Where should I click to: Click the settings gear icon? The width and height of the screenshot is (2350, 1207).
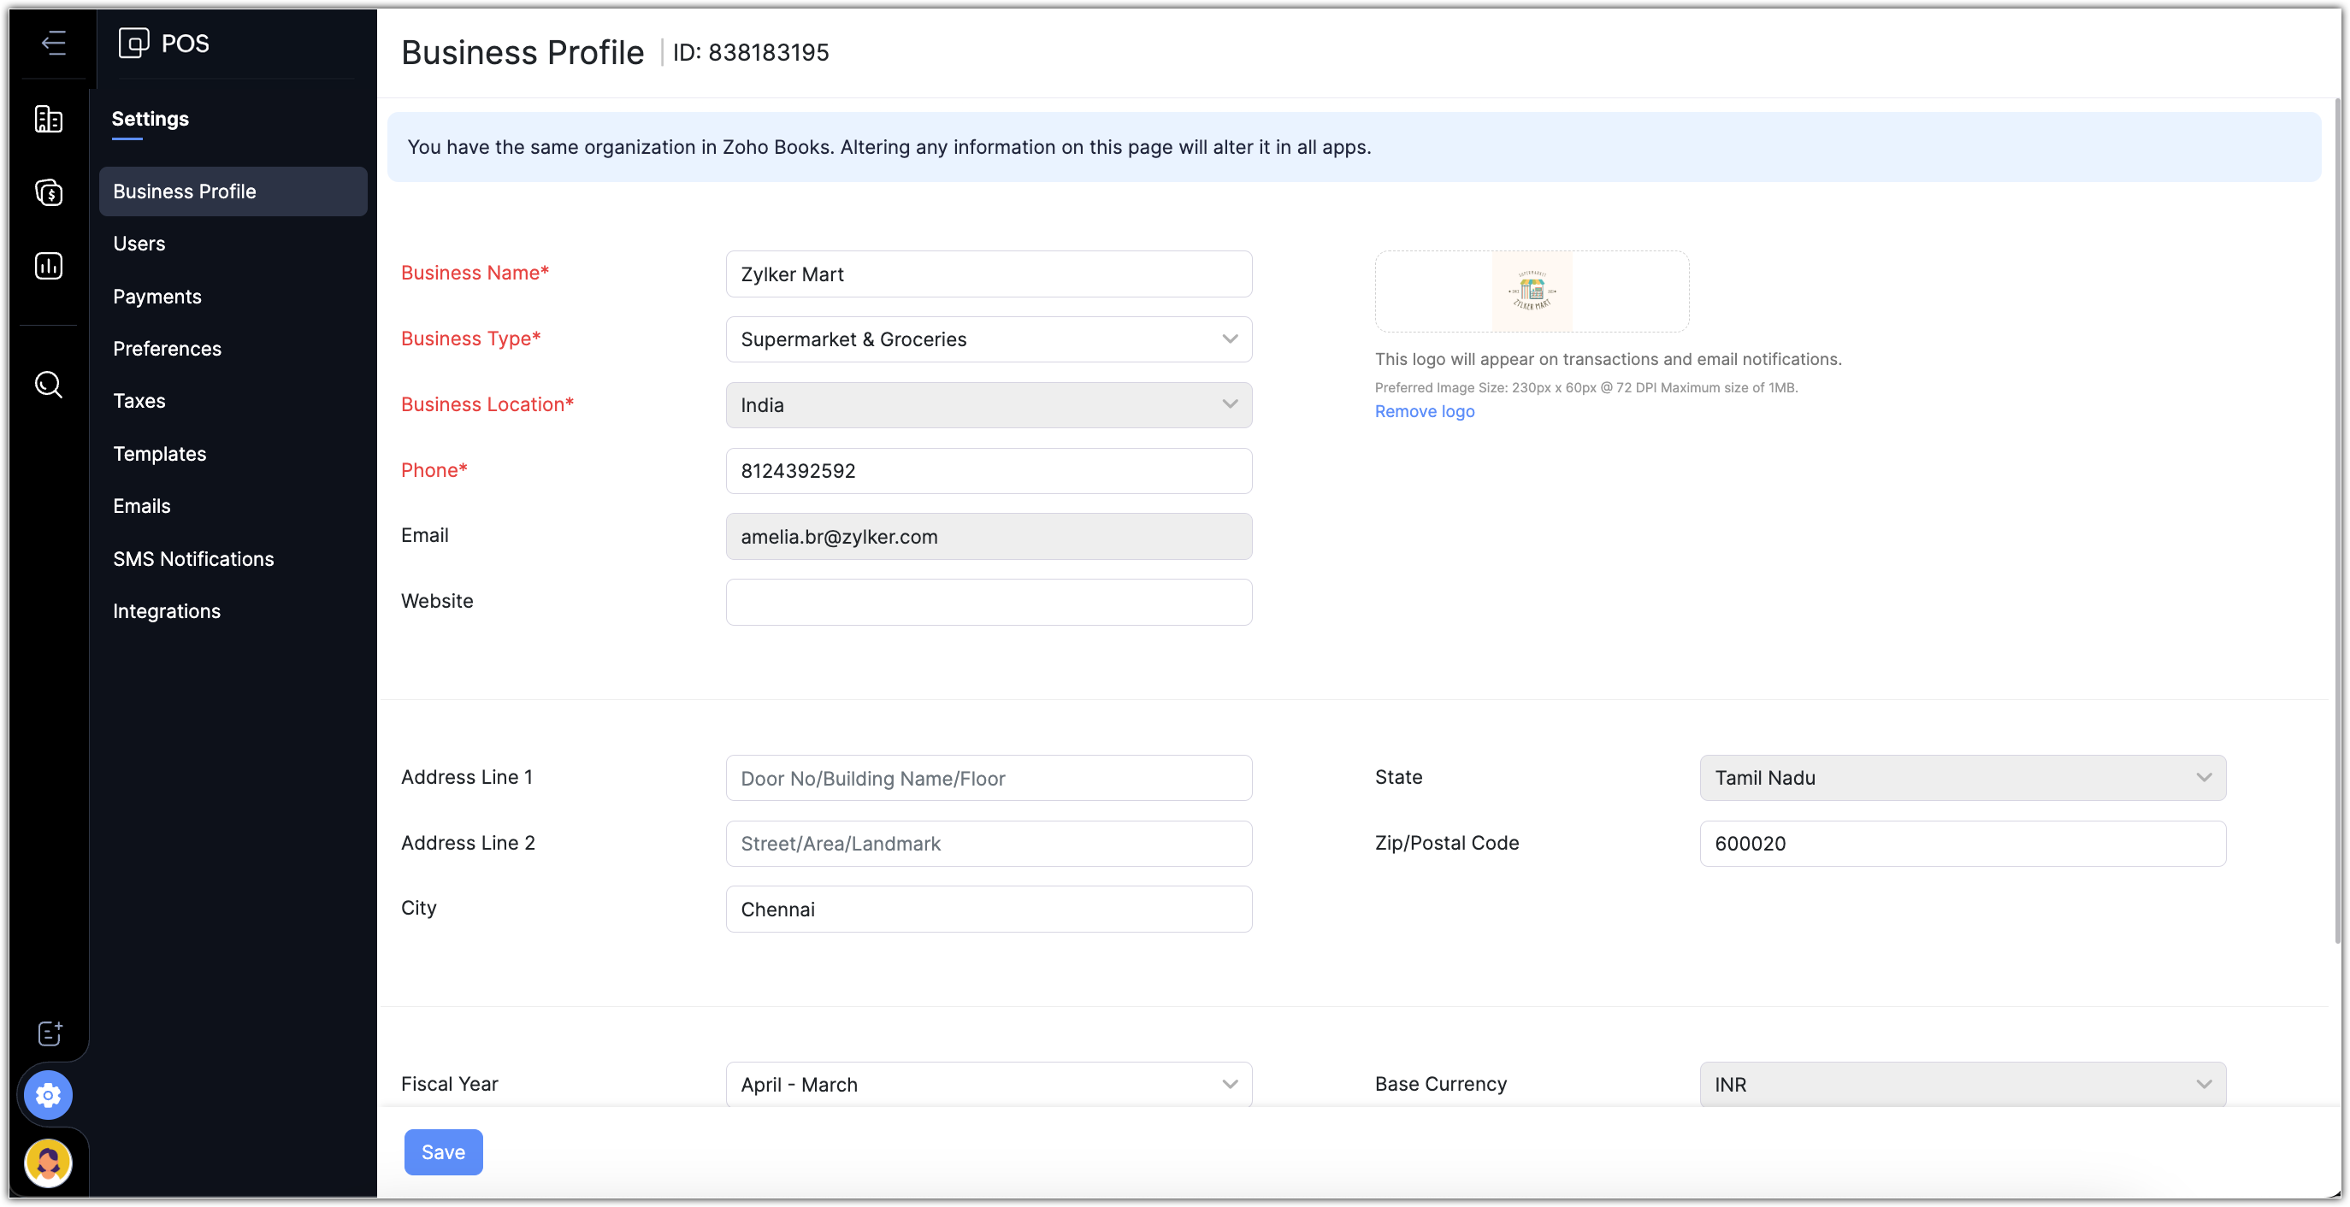click(x=49, y=1095)
